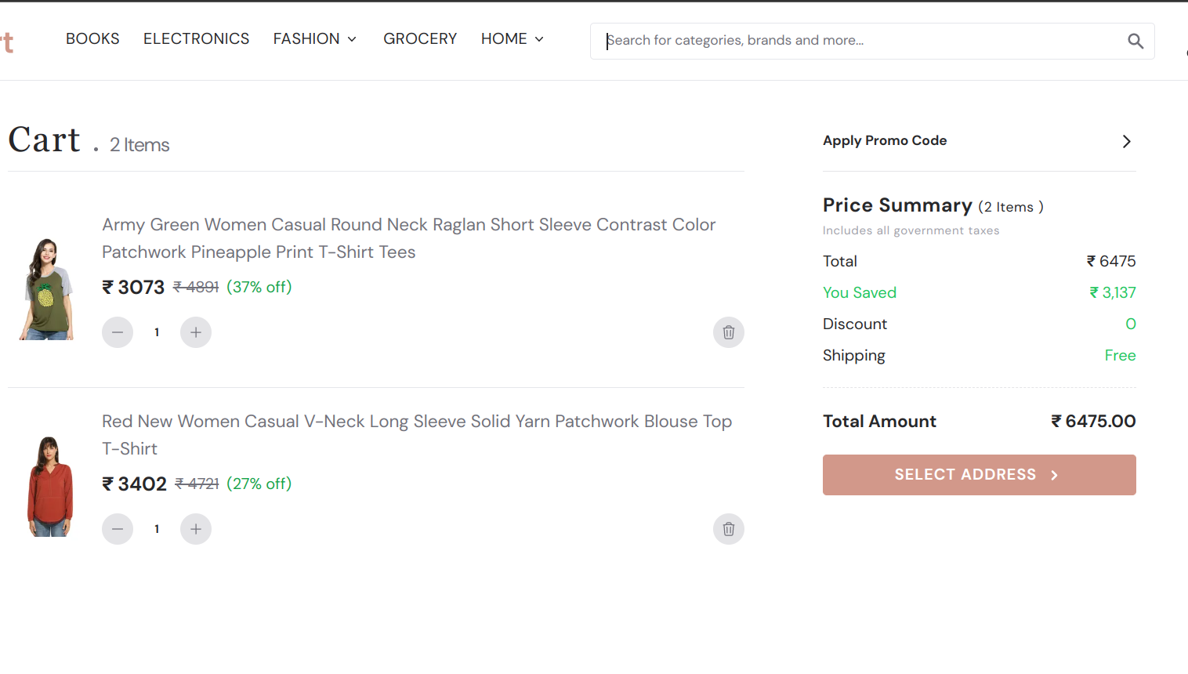Increase quantity of Red V-Neck Blouse
This screenshot has width=1188, height=674.
(196, 529)
